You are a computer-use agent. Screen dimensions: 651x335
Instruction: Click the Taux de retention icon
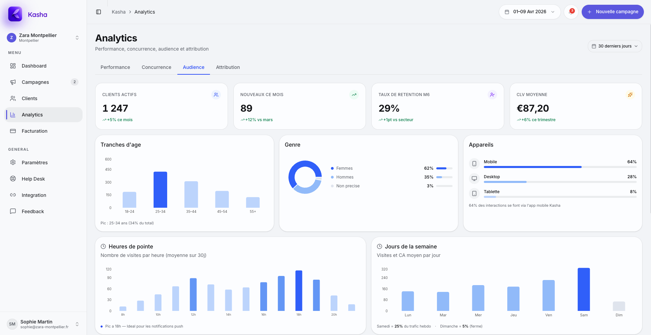click(x=492, y=95)
